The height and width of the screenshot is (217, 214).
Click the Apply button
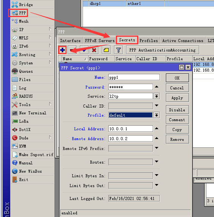177,98
